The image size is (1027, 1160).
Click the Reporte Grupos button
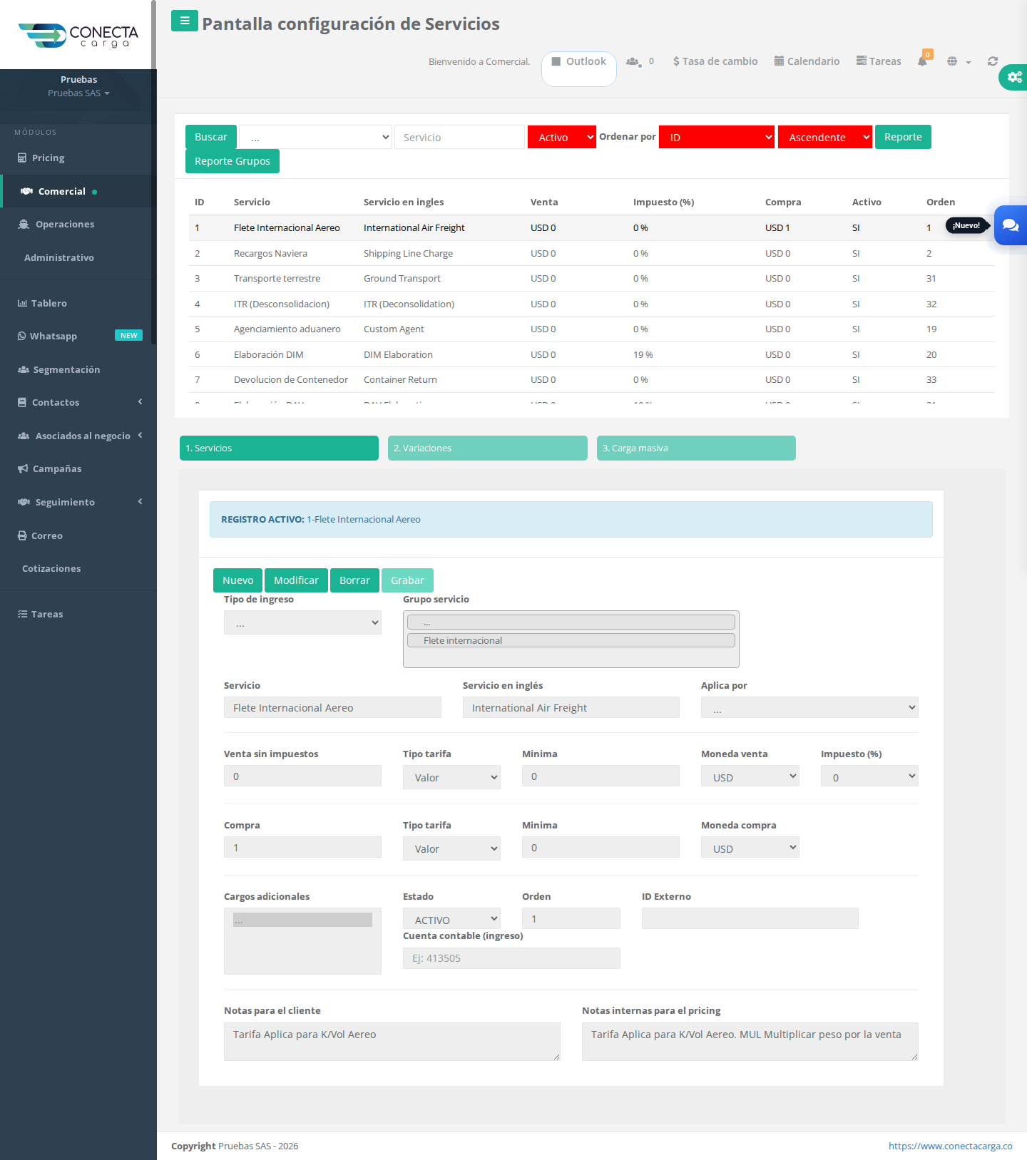click(x=233, y=161)
